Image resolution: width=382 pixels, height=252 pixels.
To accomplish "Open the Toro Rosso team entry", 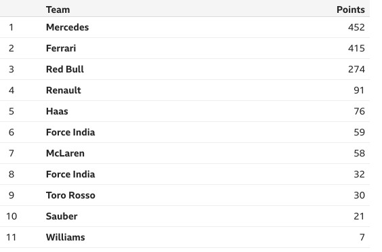I will click(x=70, y=195).
